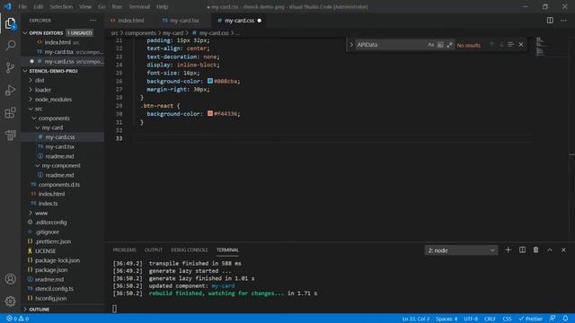Click errors and warnings status bar item

pyautogui.click(x=17, y=319)
